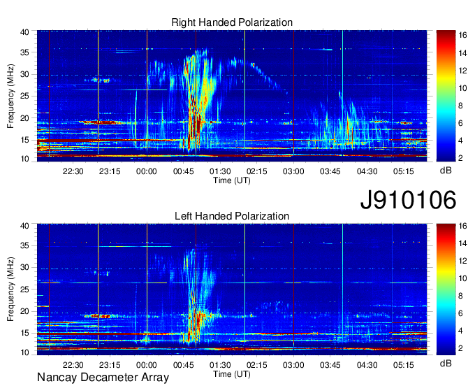Viewport: 475px width, 386px height.
Task: Click the Left Handed plot's Frequency (MHz) axis label
Action: [10, 289]
